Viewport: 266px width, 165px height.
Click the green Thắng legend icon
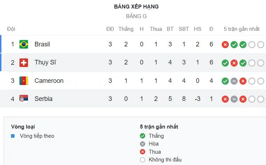tap(143, 136)
